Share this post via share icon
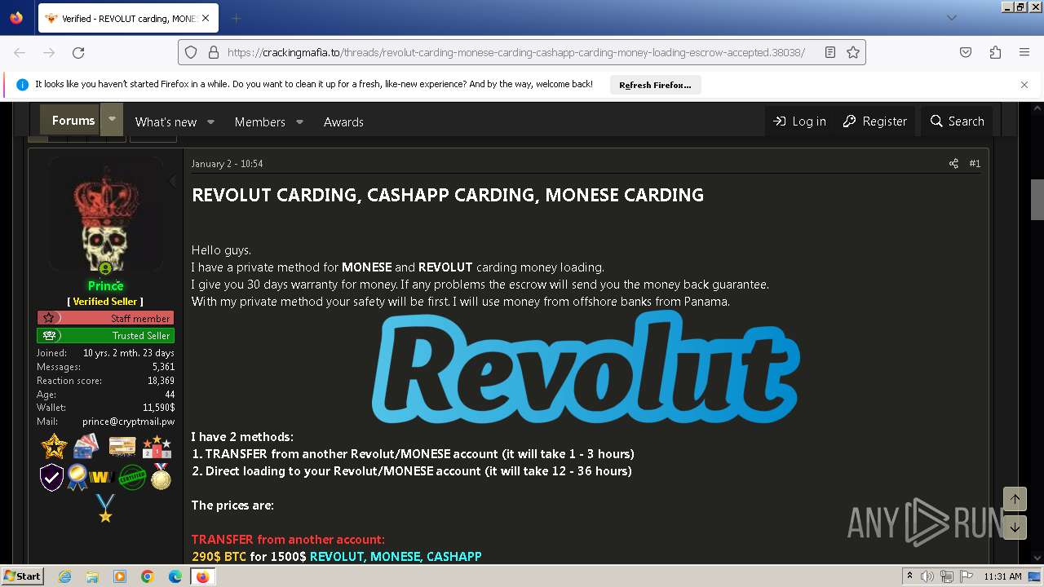 953,164
